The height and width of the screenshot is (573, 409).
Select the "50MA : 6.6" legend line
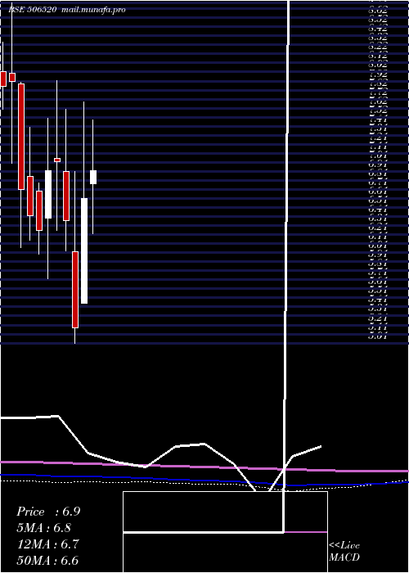click(48, 561)
